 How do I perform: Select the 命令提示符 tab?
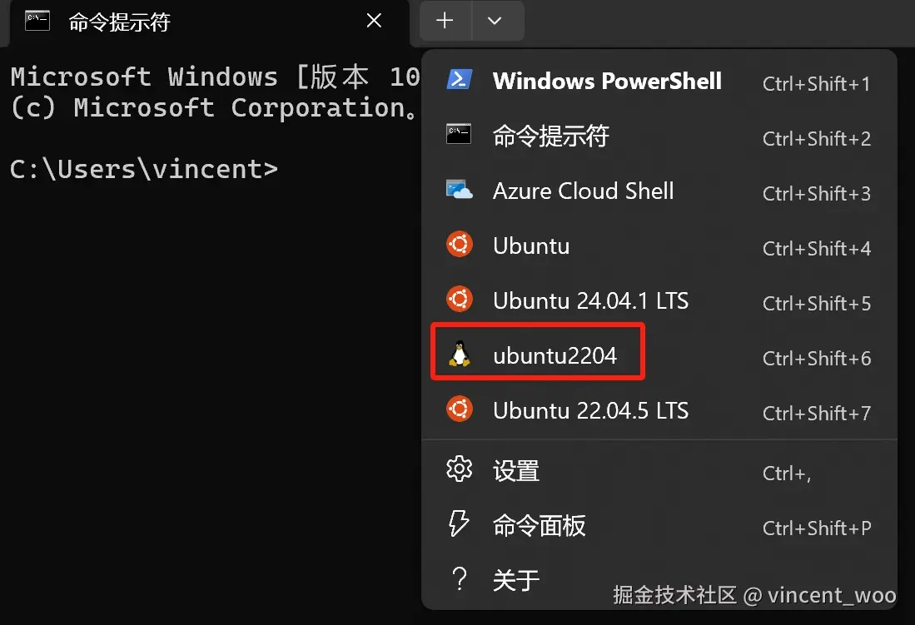click(x=167, y=22)
